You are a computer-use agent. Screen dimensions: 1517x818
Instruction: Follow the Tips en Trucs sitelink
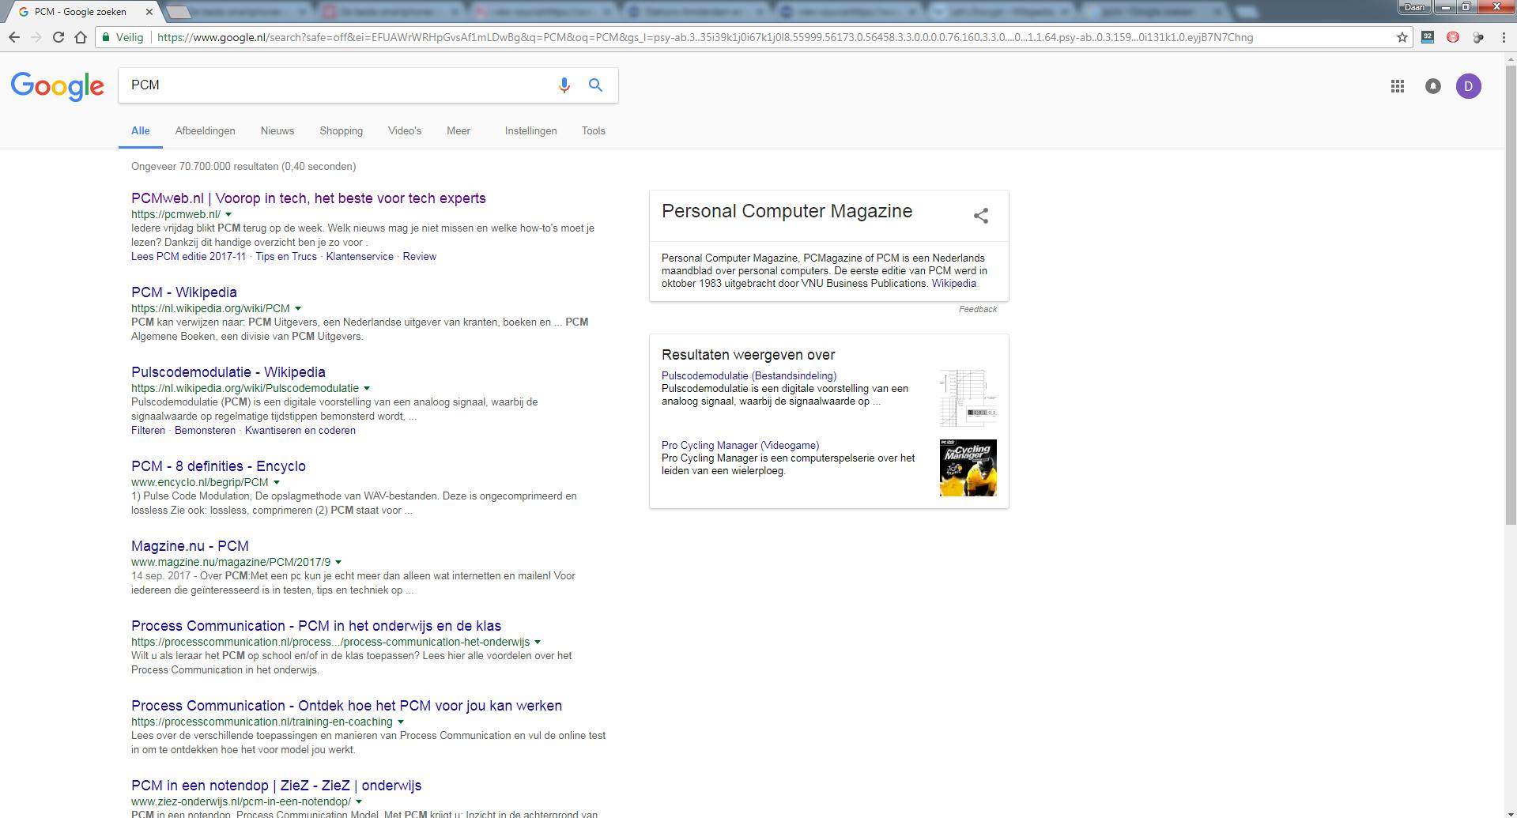tap(286, 257)
